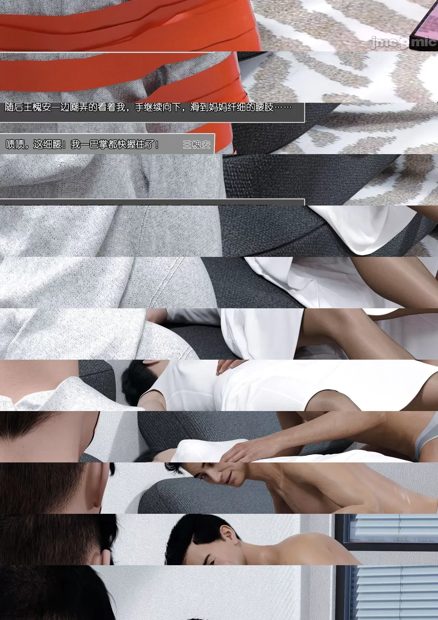Click the light gray knit fabric area

pos(103,233)
